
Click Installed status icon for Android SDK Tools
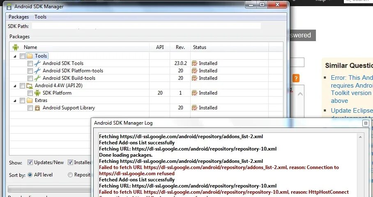[194, 63]
